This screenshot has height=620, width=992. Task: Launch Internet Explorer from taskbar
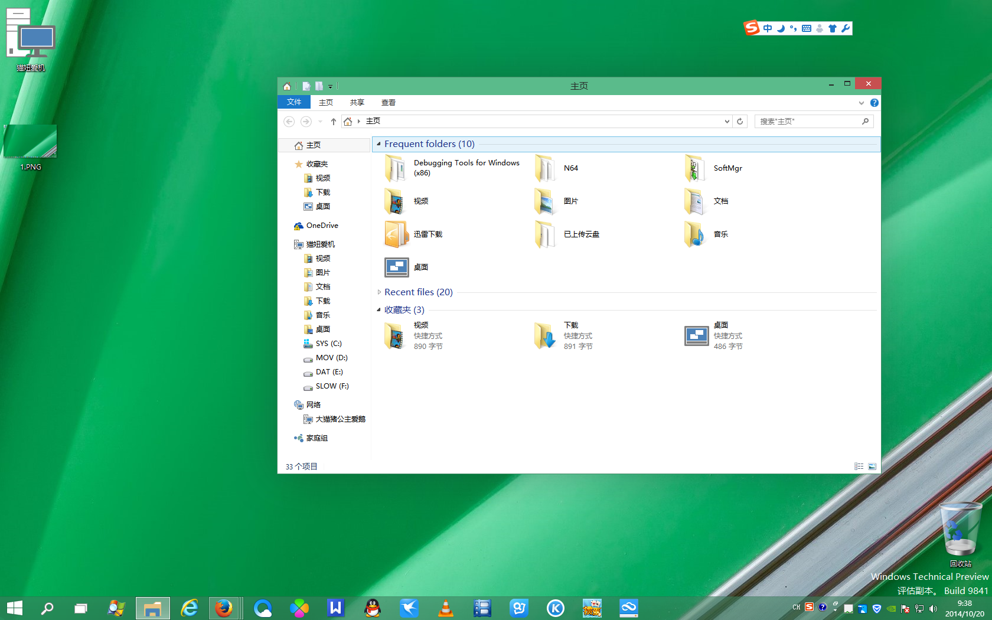190,608
